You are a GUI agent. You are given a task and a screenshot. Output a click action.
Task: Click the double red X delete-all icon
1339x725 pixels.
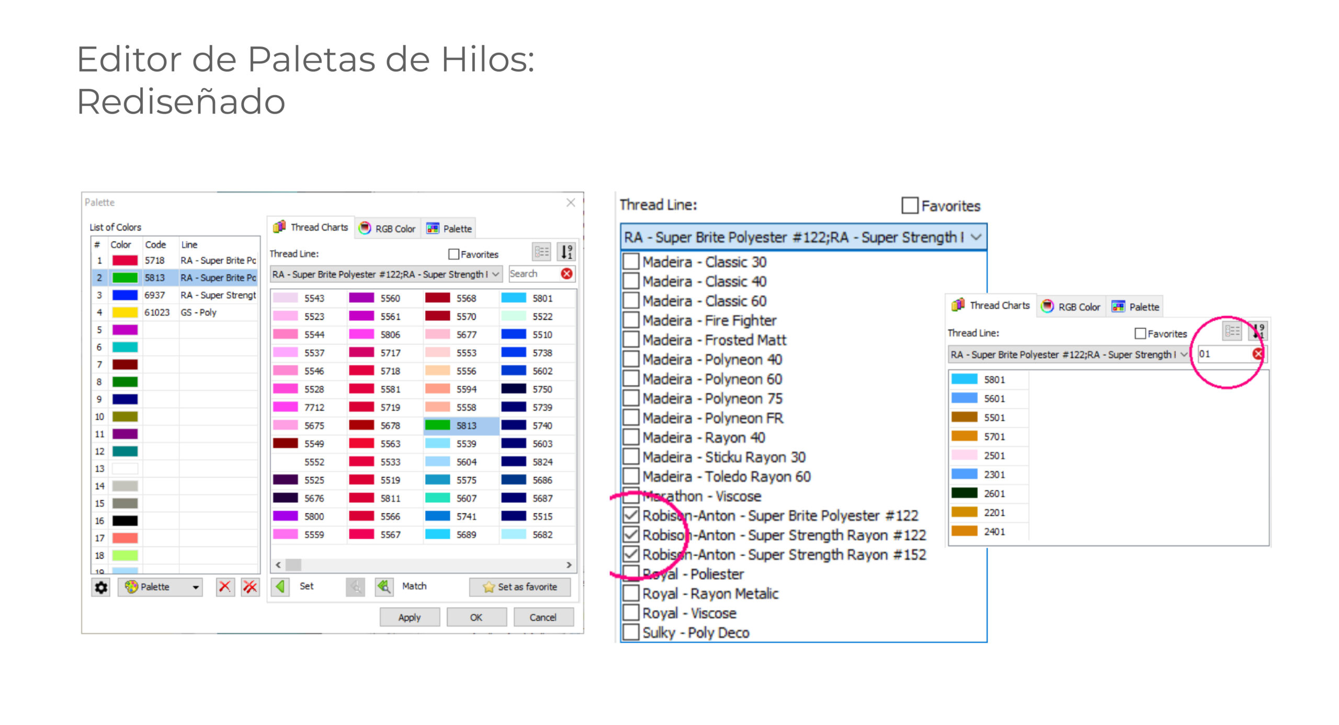[250, 586]
